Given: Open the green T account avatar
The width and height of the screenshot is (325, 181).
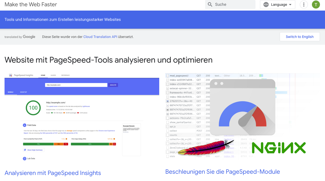Looking at the screenshot, I should pyautogui.click(x=316, y=5).
